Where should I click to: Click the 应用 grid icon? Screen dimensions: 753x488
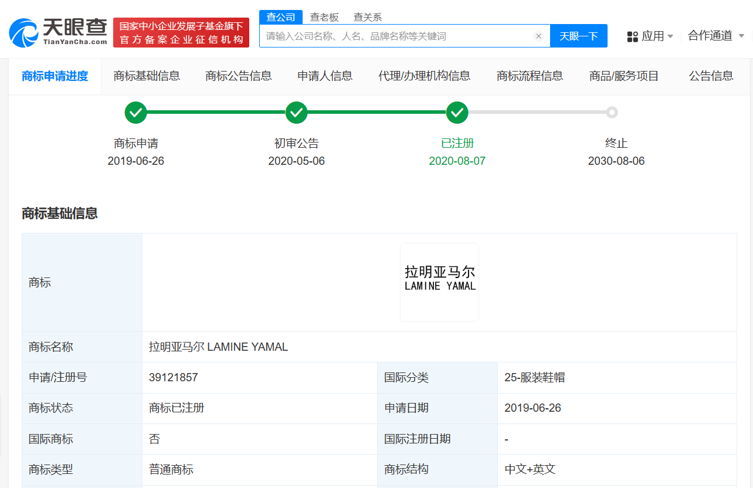click(632, 36)
